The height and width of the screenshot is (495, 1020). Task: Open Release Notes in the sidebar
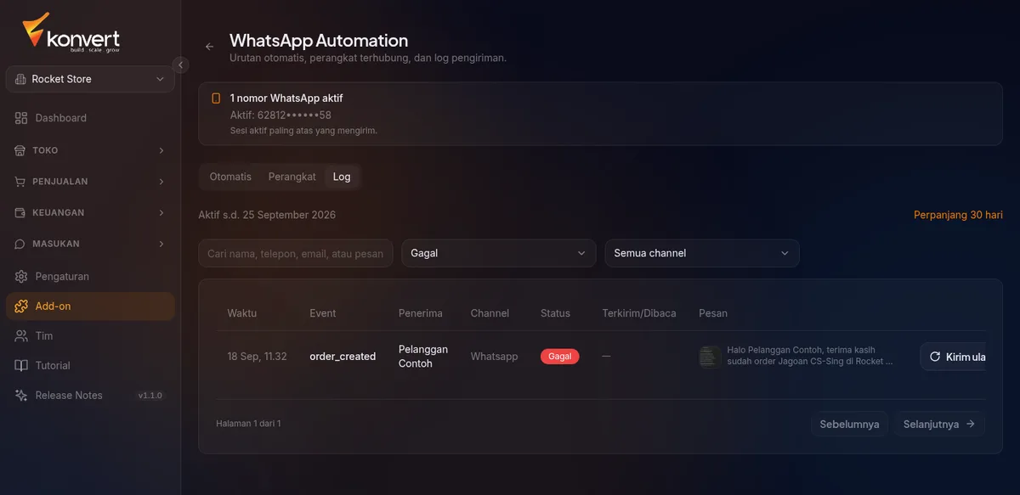pyautogui.click(x=90, y=396)
